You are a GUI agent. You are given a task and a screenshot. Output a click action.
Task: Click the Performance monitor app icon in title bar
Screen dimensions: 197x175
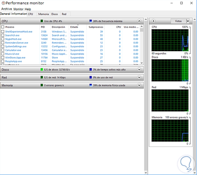click(3, 3)
